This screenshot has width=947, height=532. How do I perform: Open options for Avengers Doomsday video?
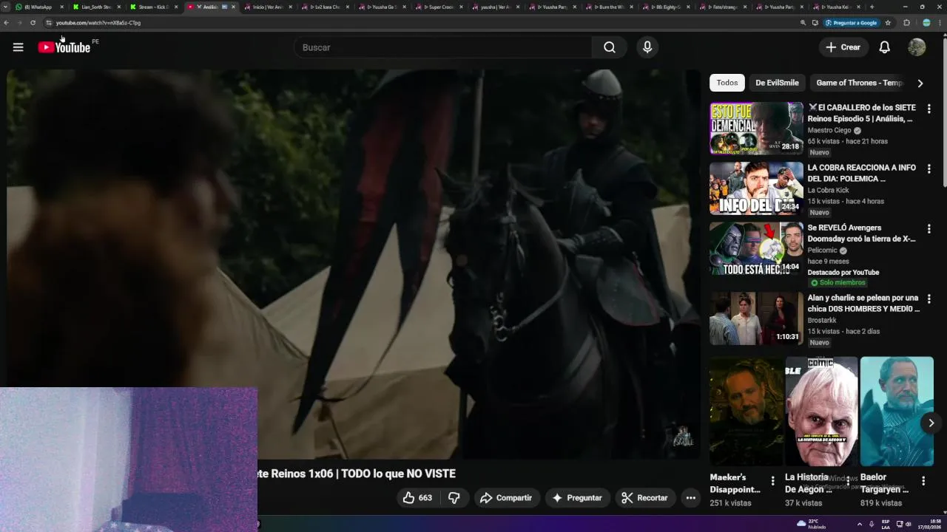929,229
